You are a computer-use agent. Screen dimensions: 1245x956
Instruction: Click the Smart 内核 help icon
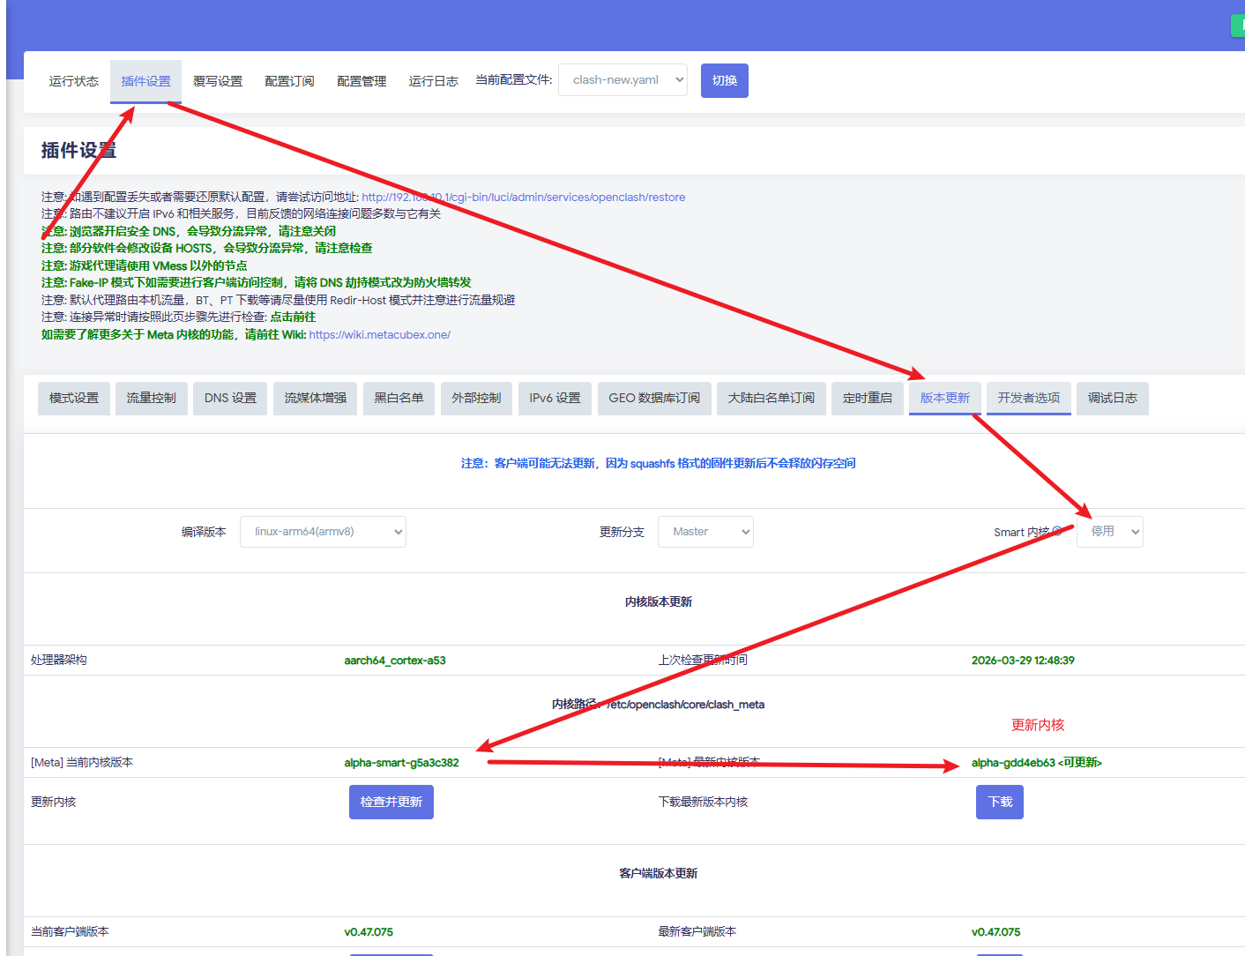[1057, 532]
